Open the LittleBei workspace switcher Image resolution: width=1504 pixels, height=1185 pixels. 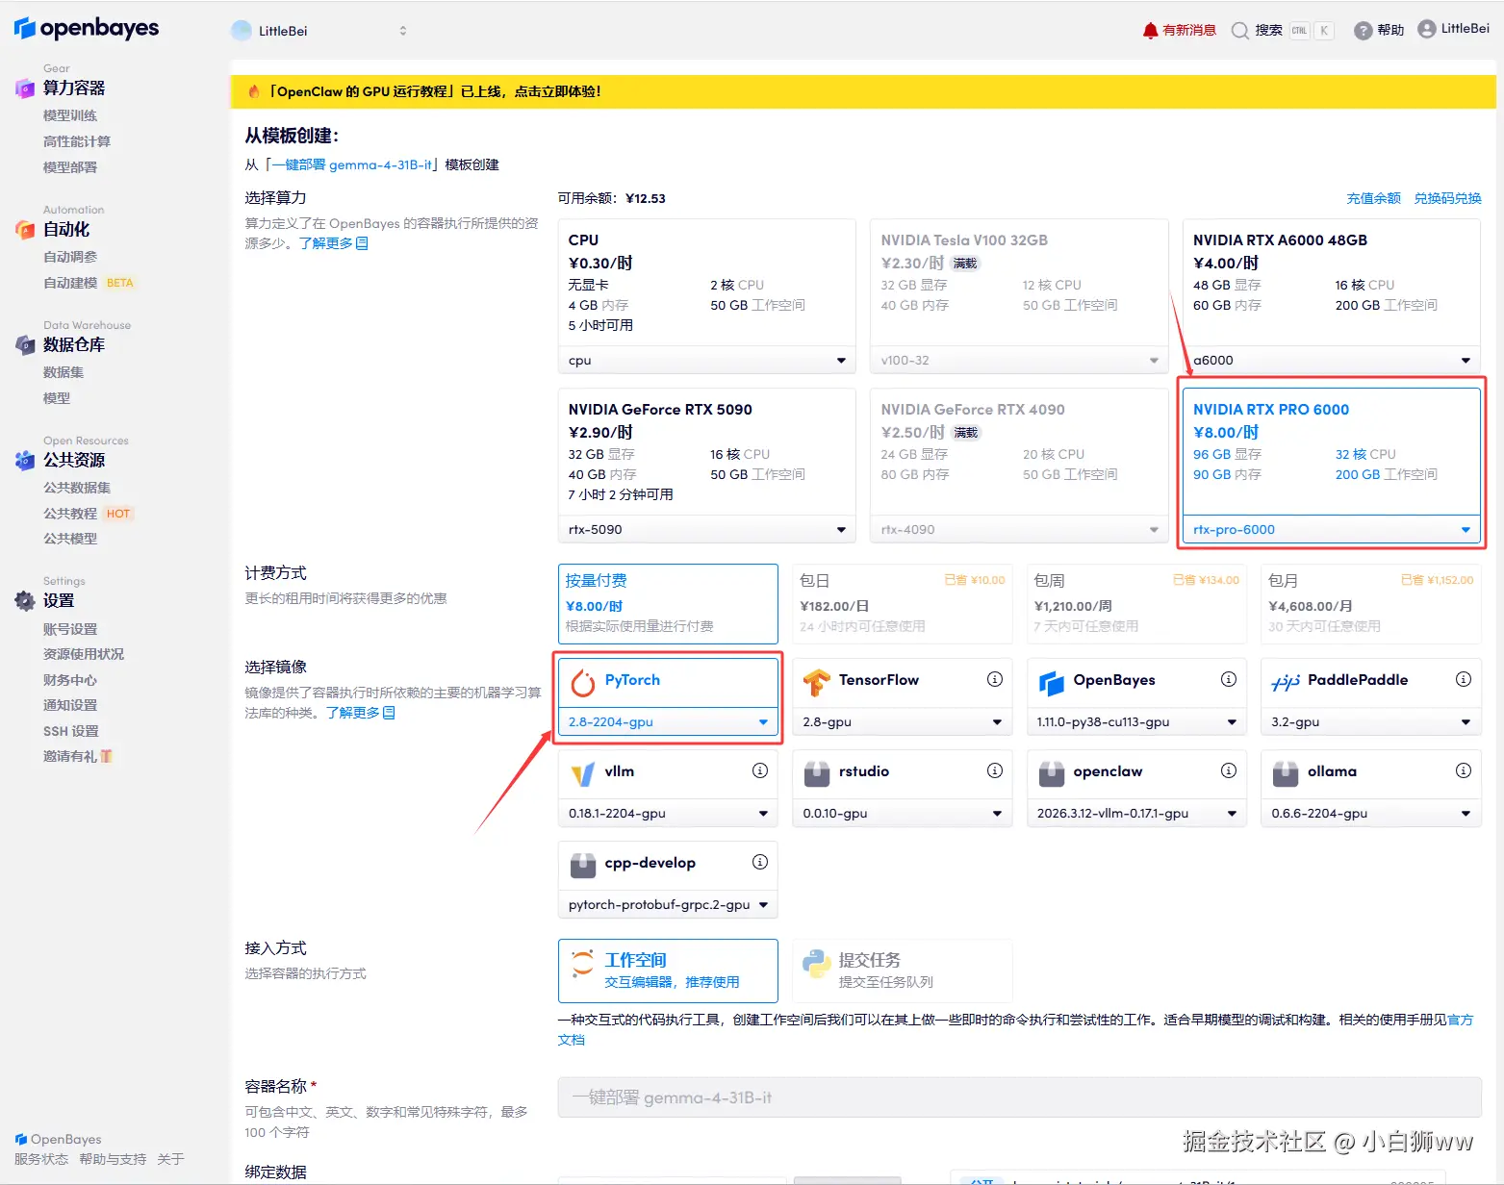(x=319, y=31)
